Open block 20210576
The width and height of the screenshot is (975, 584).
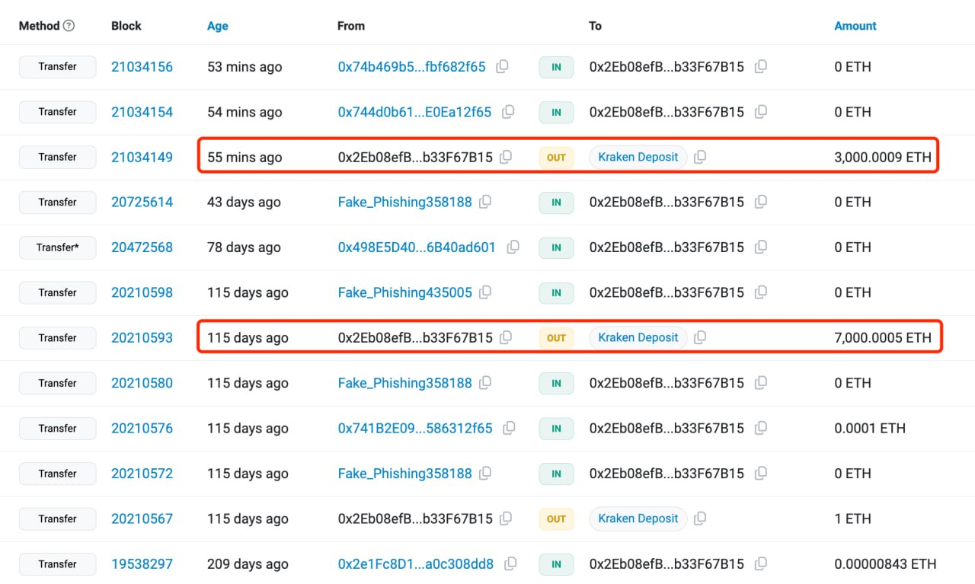[x=142, y=428]
